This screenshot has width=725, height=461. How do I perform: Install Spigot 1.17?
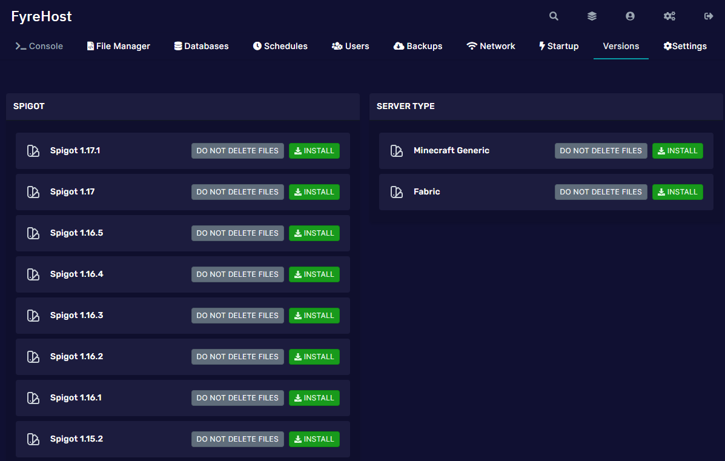(x=314, y=192)
